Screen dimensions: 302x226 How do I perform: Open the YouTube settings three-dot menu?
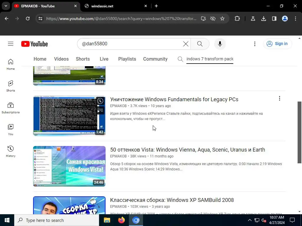(255, 44)
